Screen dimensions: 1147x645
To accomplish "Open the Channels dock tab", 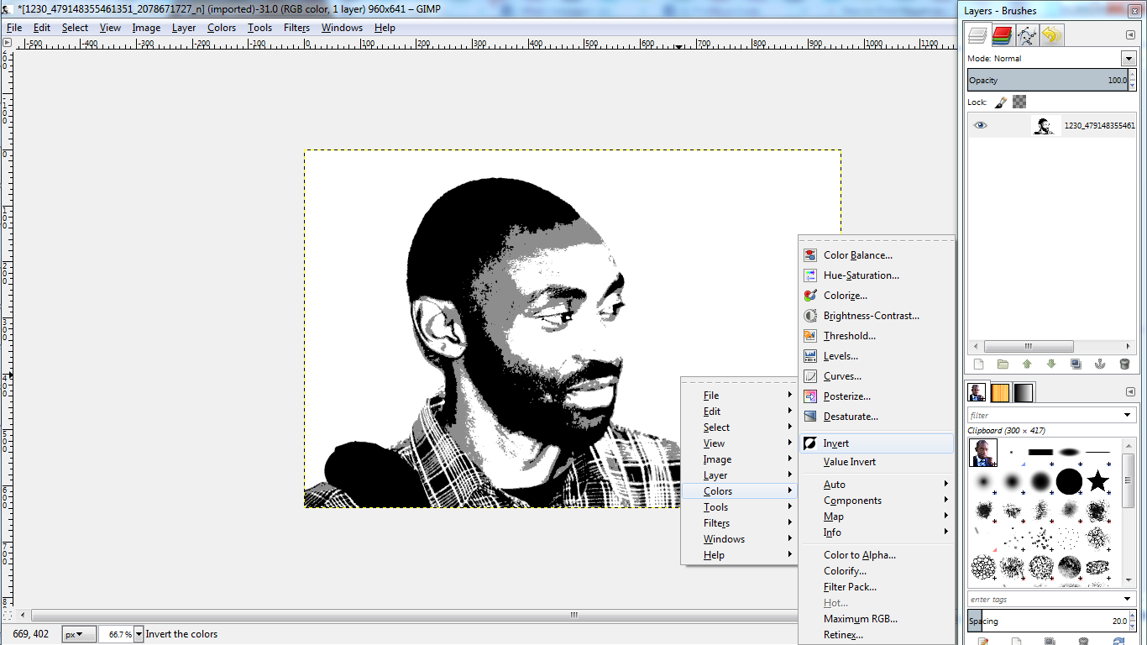I will click(x=1002, y=35).
